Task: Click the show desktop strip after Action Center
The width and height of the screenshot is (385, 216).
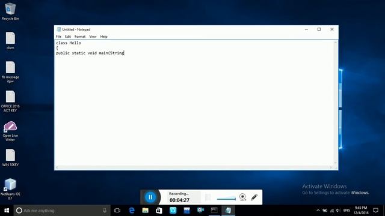Action: pyautogui.click(x=384, y=211)
